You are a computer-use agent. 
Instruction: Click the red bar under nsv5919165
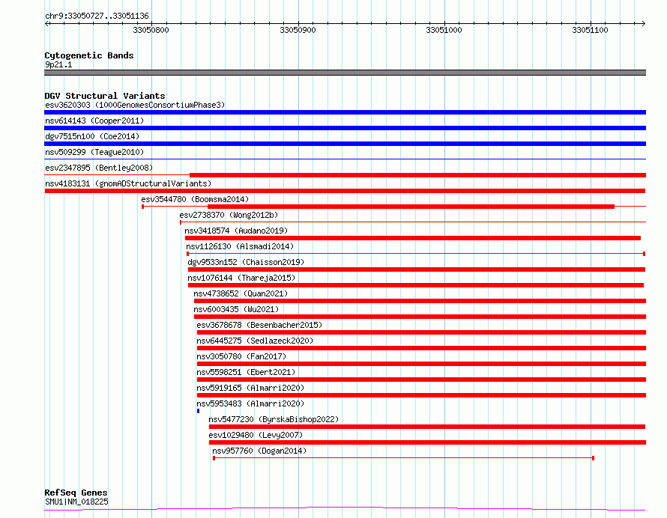[x=421, y=395]
